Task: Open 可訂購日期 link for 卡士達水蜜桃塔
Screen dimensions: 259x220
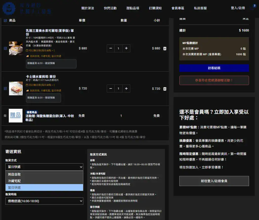Action: (40, 85)
